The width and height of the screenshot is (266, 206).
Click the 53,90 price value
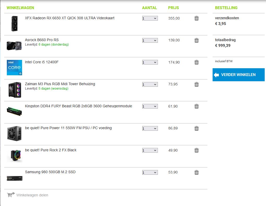[x=173, y=172]
